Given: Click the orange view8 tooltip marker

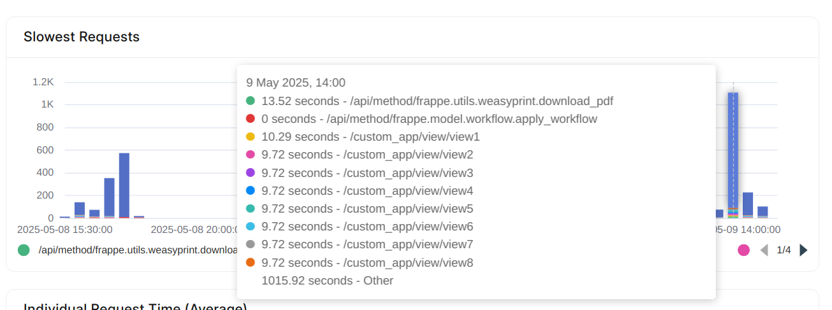Looking at the screenshot, I should [251, 263].
